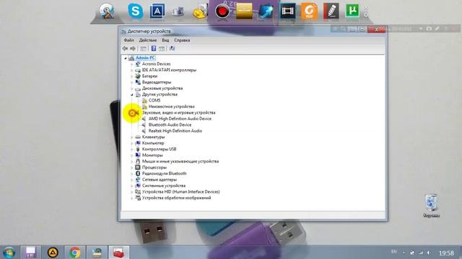
Task: Click Мыши и иные указывающие устройства icon
Action: pos(138,161)
